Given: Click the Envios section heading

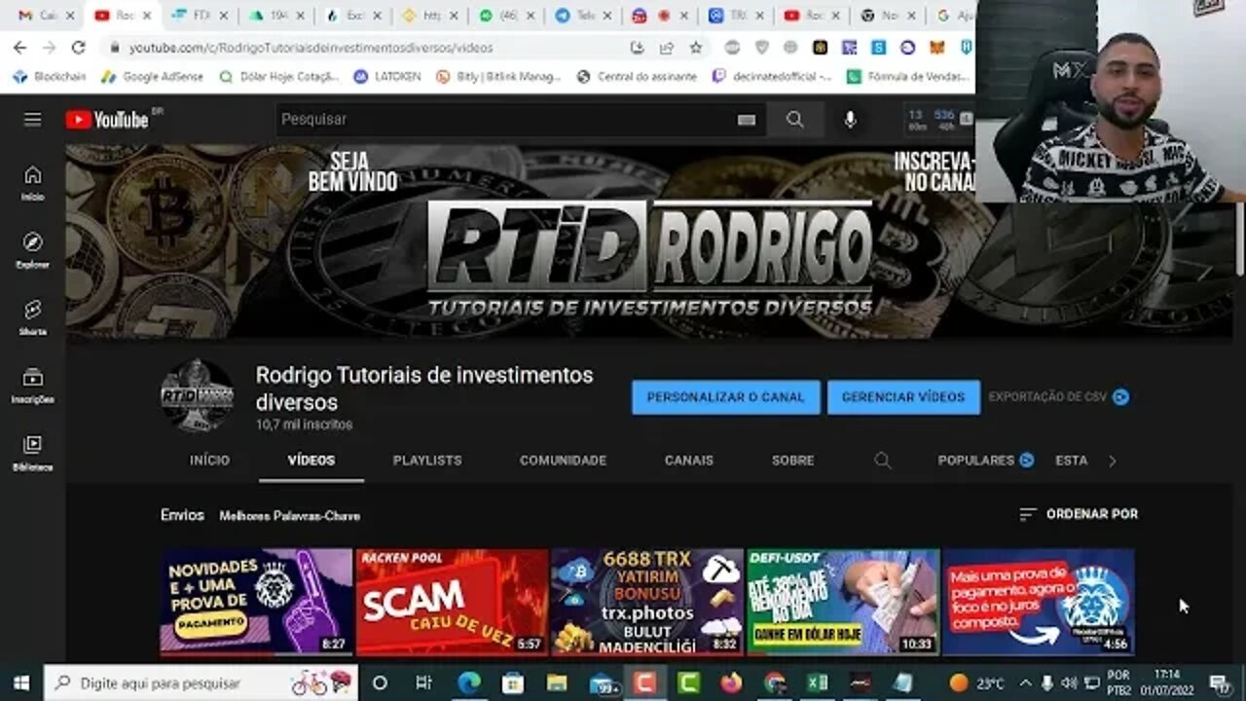Looking at the screenshot, I should point(182,515).
